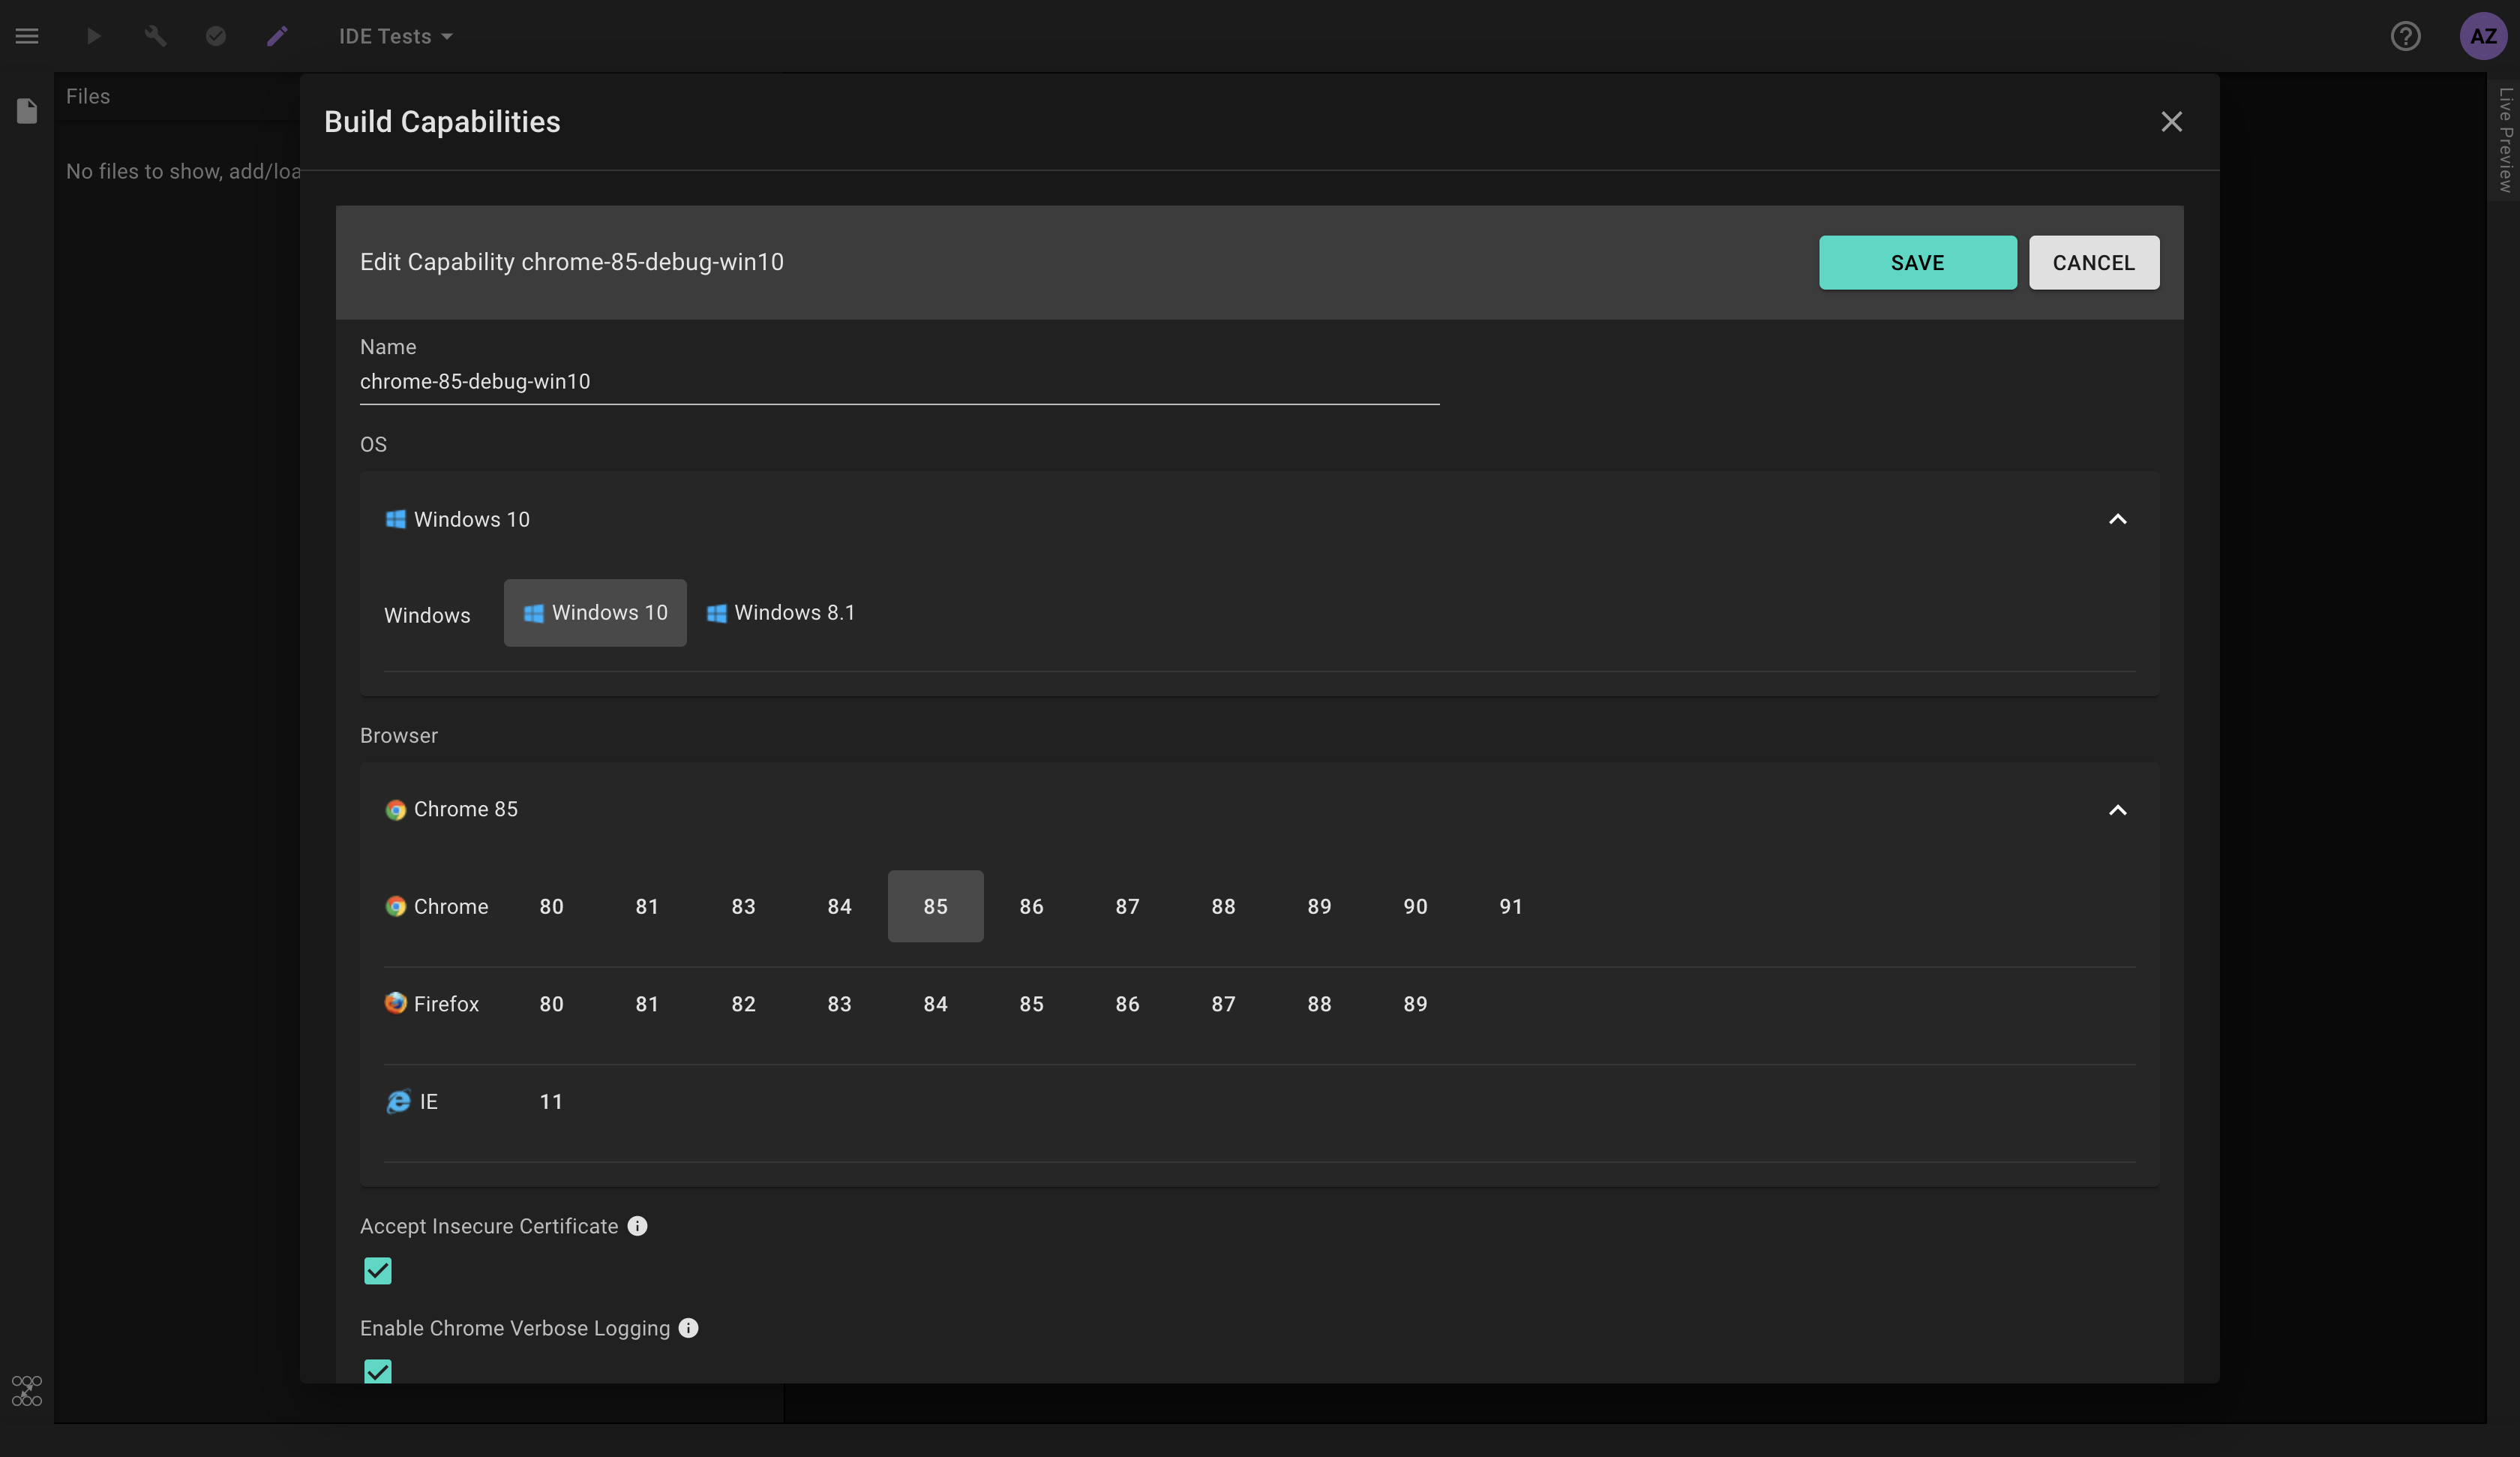Collapse the Windows 10 OS section

(2117, 518)
